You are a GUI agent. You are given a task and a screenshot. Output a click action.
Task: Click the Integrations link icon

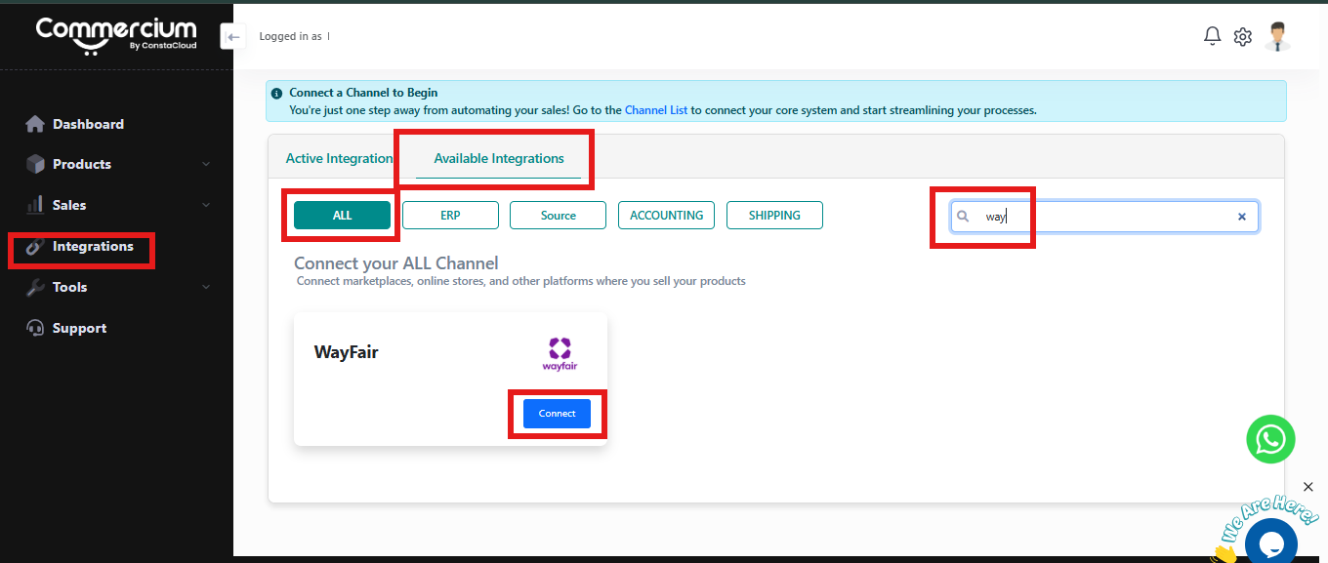tap(35, 246)
